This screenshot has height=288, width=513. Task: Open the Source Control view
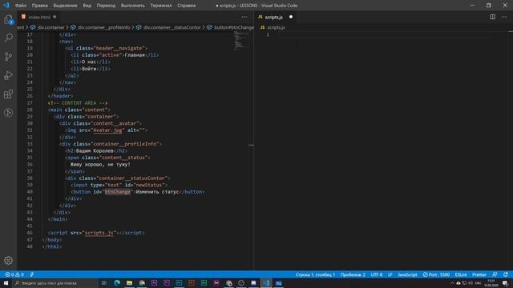9,57
